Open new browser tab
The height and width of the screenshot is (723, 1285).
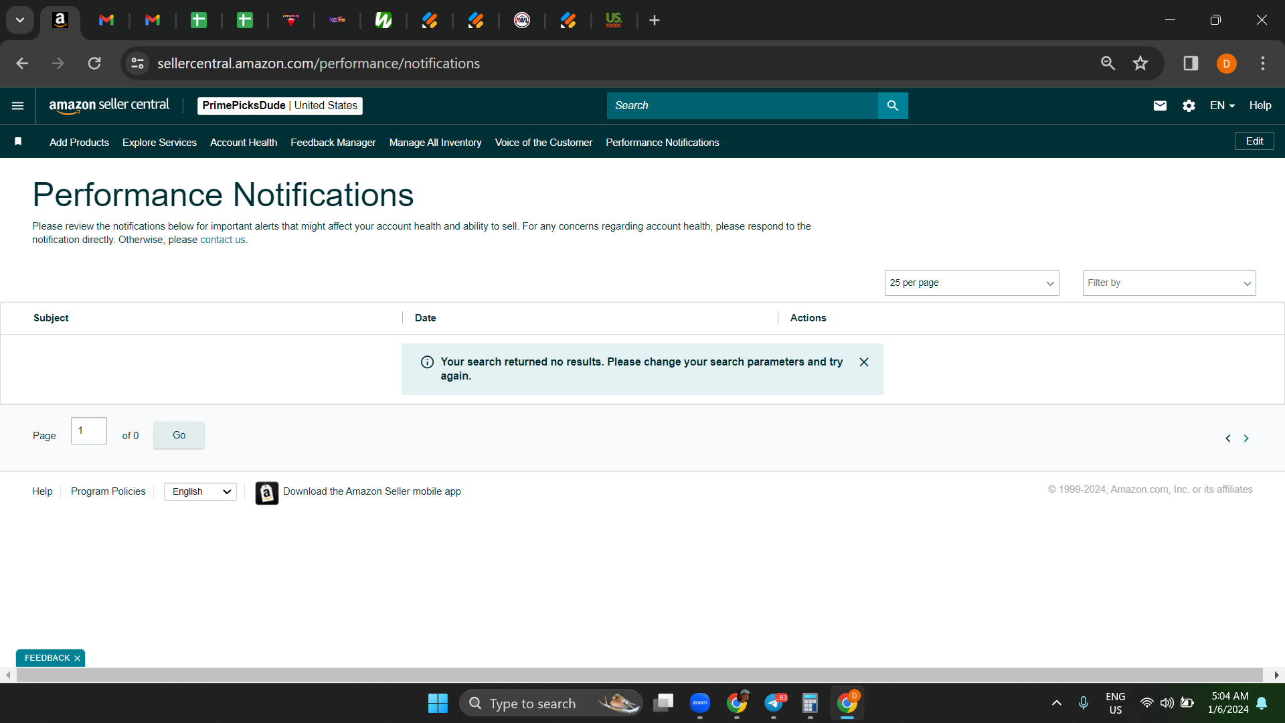click(655, 20)
